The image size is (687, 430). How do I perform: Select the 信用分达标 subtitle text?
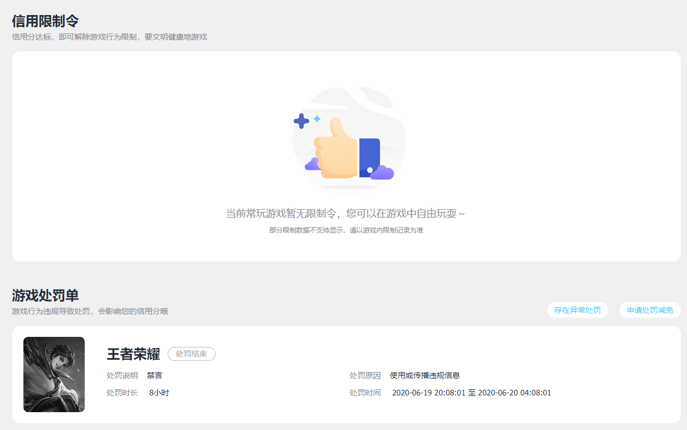pos(109,37)
